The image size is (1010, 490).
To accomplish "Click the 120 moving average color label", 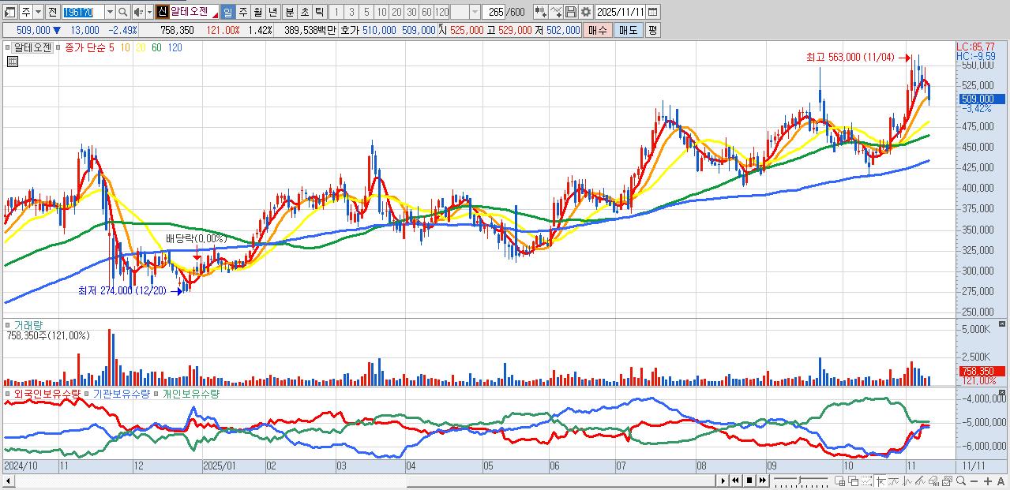I will [x=175, y=47].
